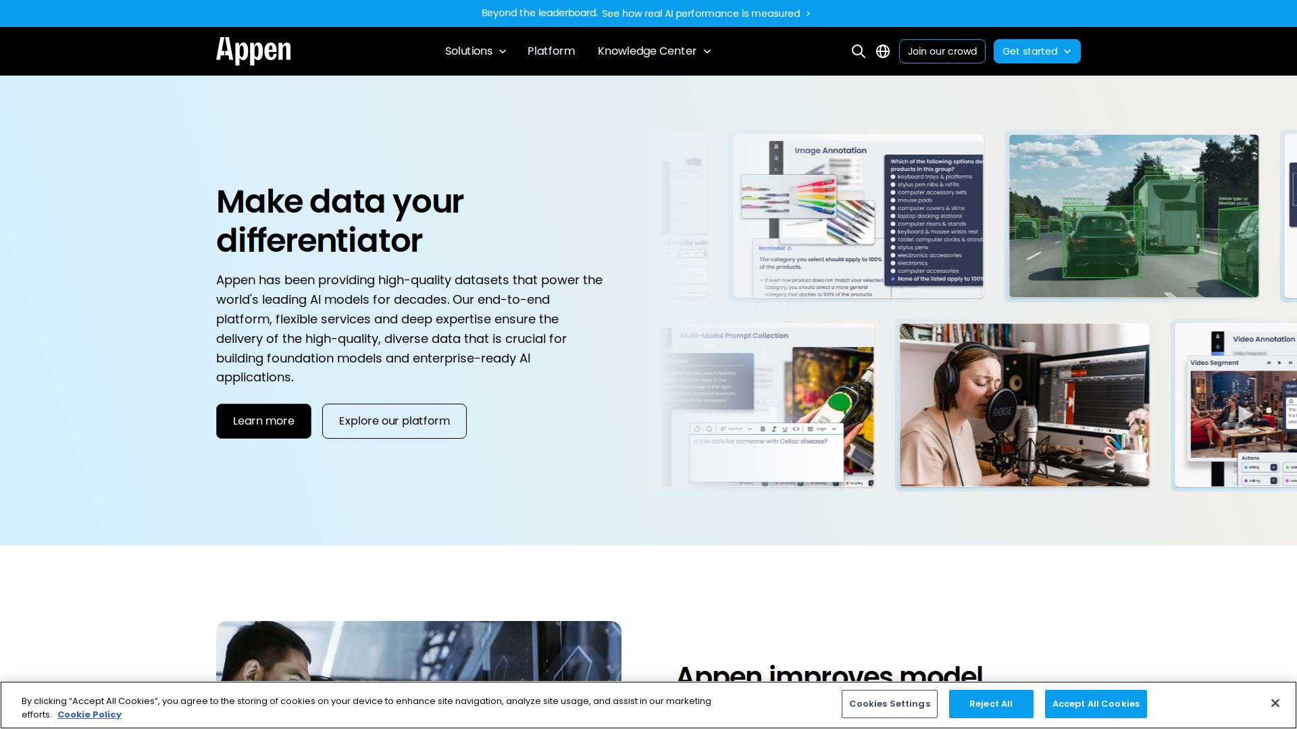Screen dimensions: 1297x729
Task: Click the globe language selector icon
Action: (x=882, y=51)
